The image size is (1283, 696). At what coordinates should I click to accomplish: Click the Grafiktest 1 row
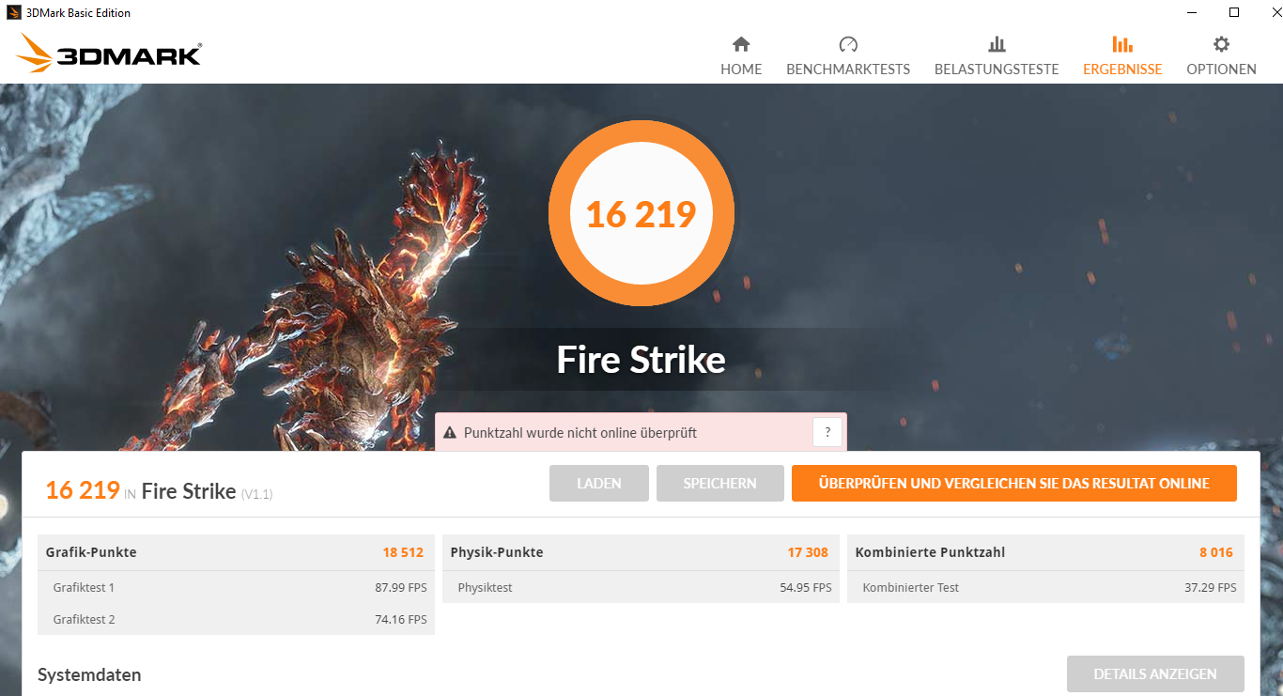[x=236, y=588]
